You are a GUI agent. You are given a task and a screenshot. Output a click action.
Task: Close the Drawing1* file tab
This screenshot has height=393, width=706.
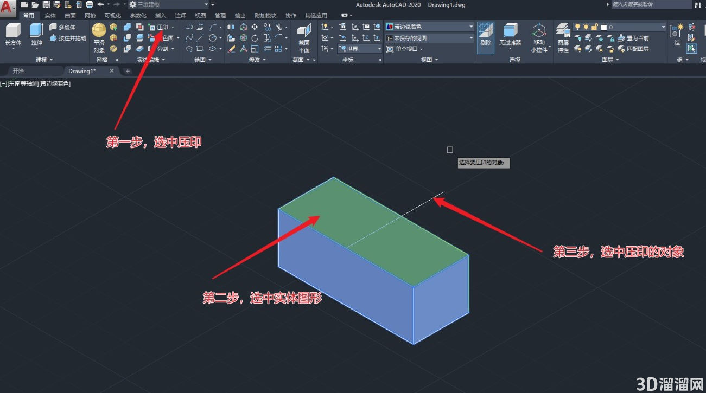point(112,71)
